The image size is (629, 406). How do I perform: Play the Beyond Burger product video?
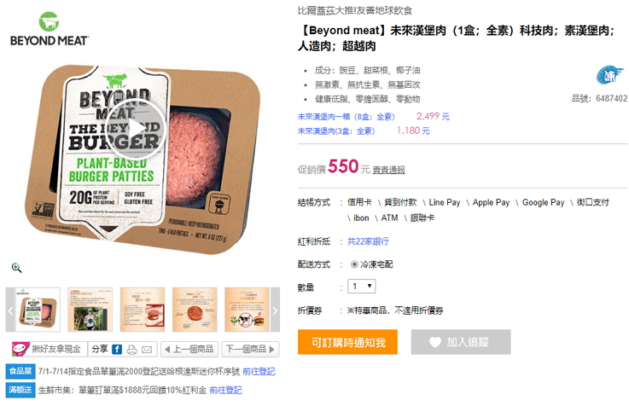137,128
